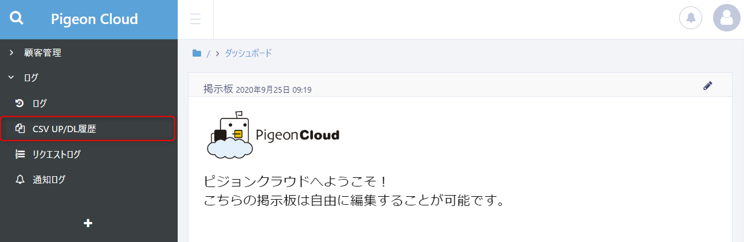
Task: Click the CSV UP/DL履歴 copy icon
Action: [x=20, y=129]
